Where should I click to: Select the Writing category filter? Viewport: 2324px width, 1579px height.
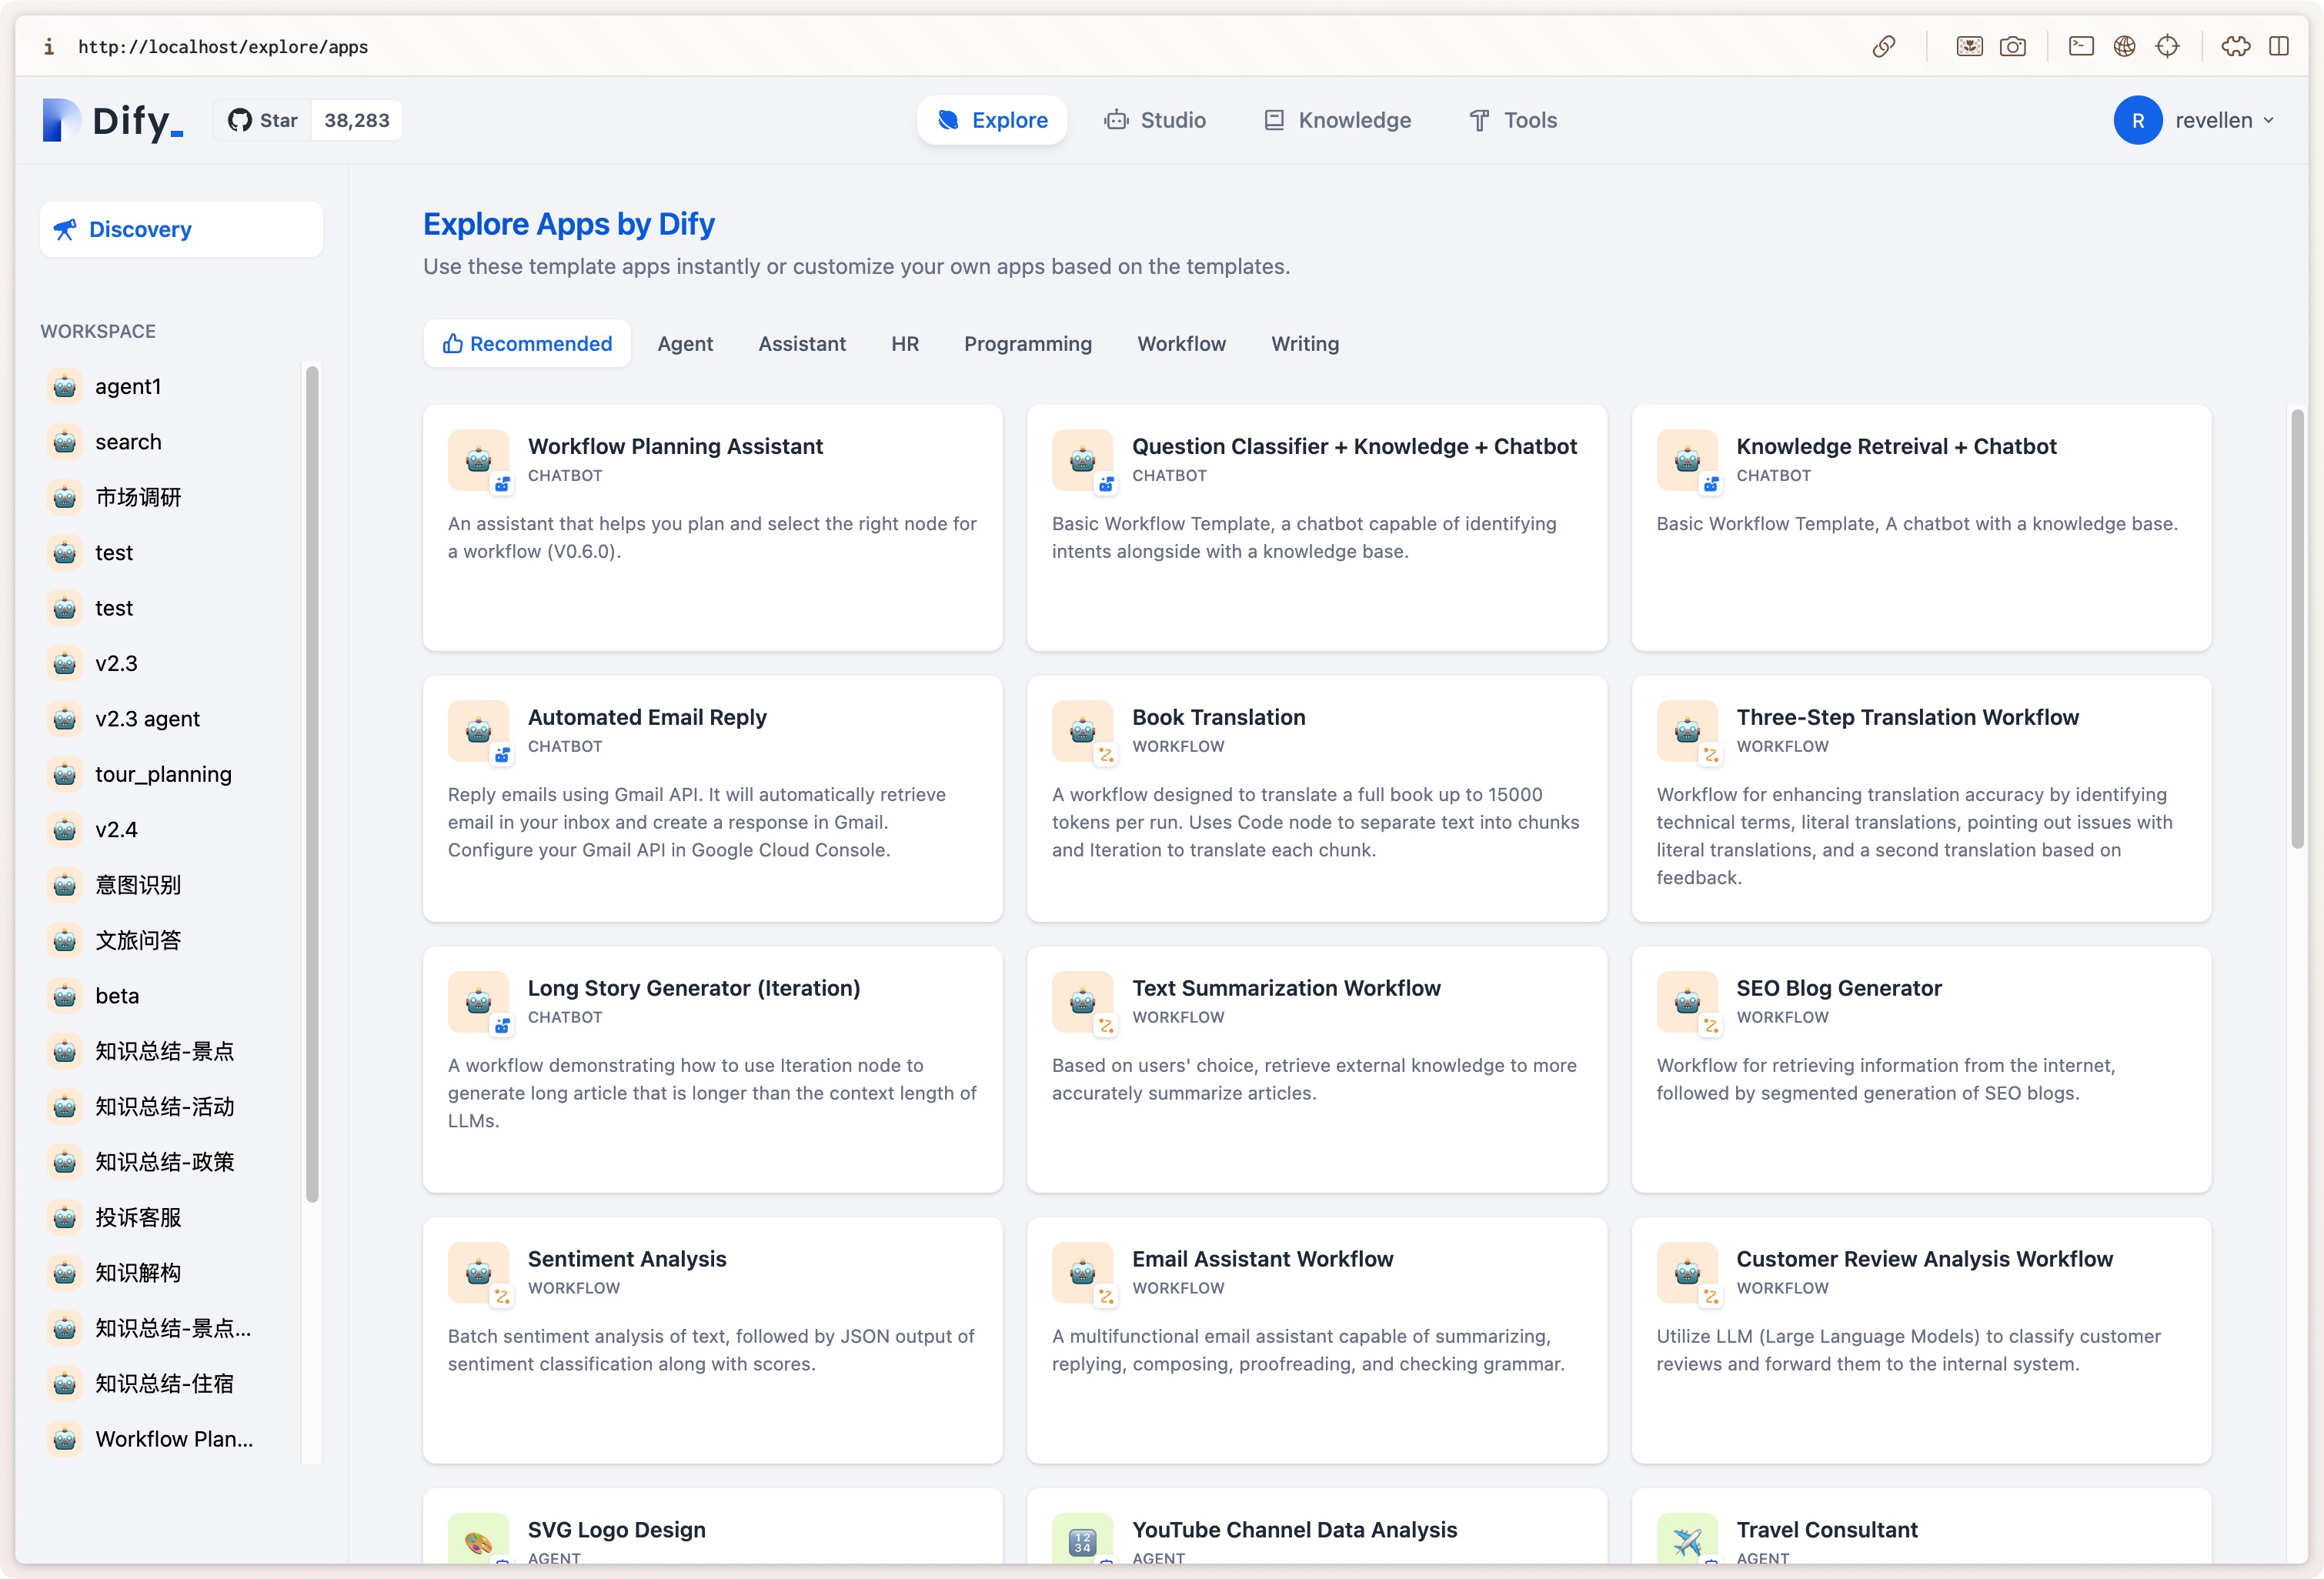click(x=1304, y=343)
